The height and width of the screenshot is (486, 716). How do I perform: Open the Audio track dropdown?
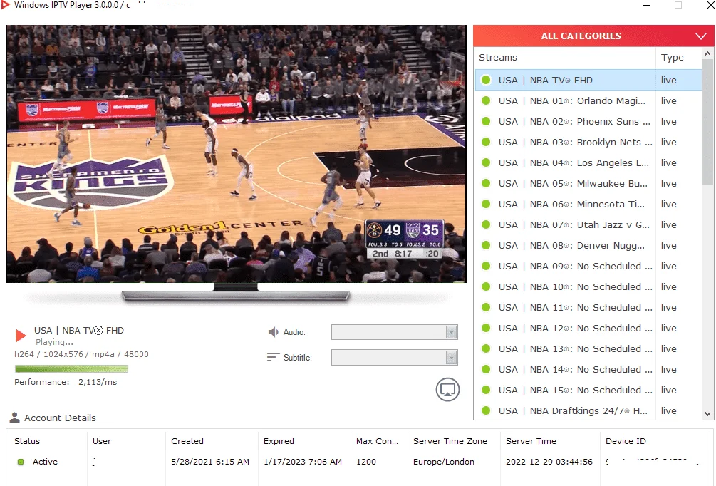pyautogui.click(x=395, y=332)
